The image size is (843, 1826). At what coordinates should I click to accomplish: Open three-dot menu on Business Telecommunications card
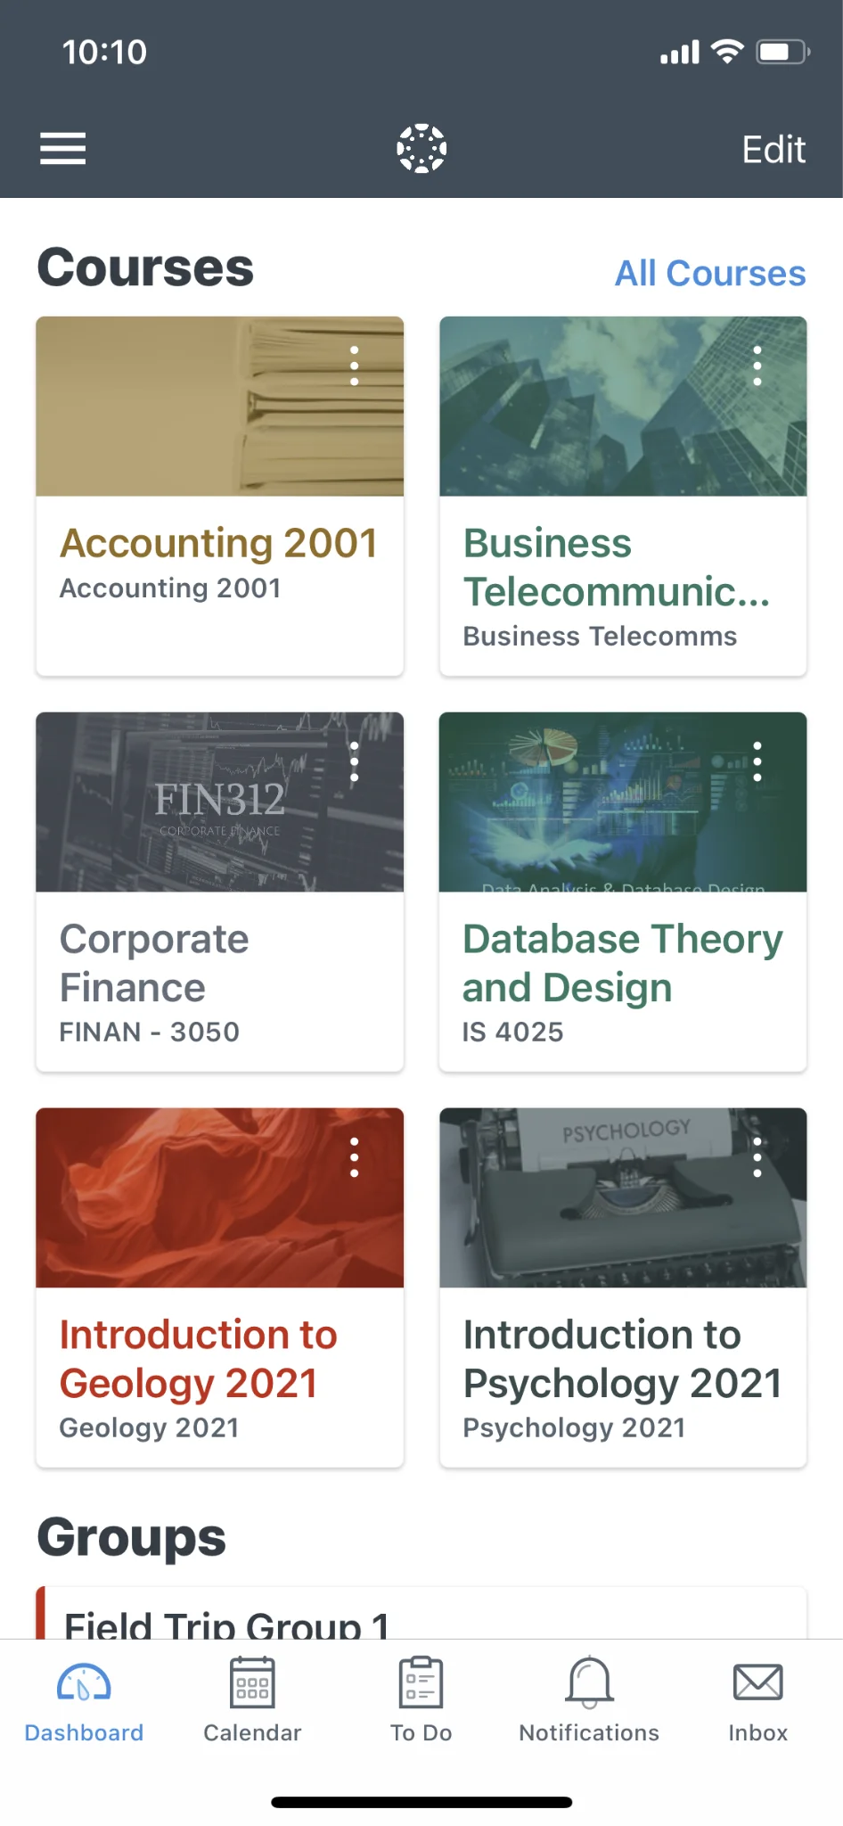[757, 366]
